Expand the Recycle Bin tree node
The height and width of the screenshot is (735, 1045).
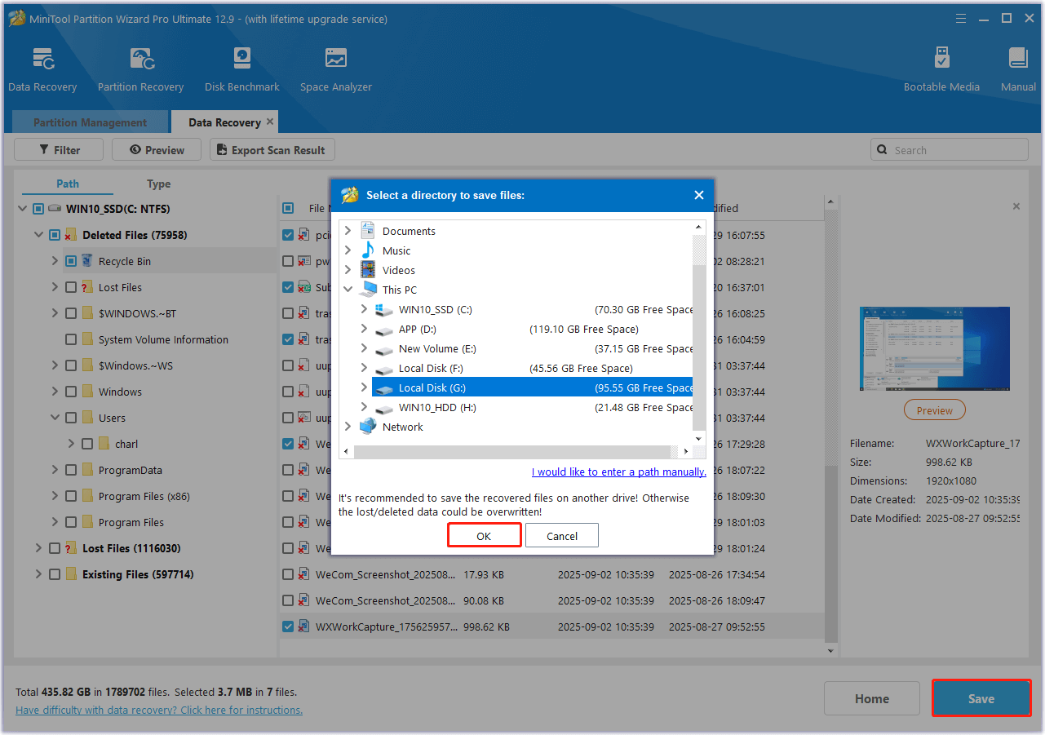55,261
